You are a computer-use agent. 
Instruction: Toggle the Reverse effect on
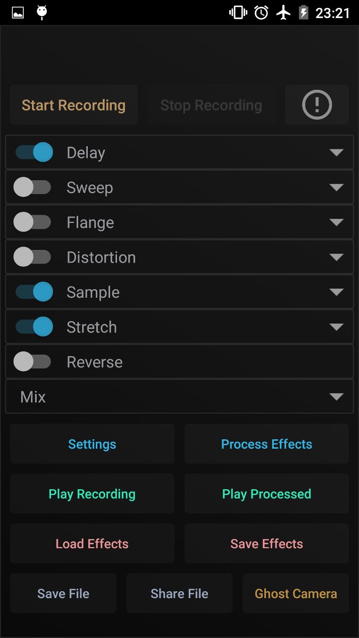32,362
